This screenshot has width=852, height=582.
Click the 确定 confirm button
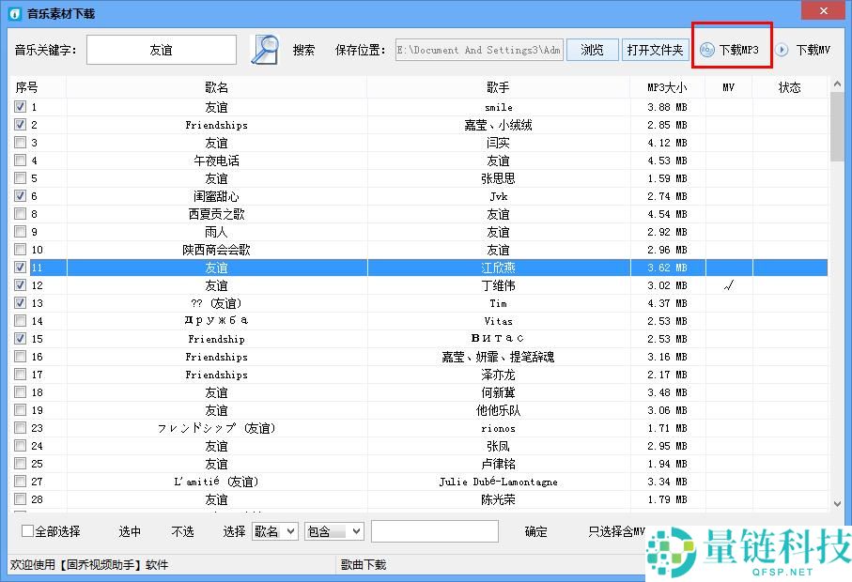(x=535, y=531)
